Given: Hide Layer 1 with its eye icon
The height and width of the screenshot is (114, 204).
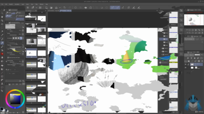Looking at the screenshot, I should tap(186, 64).
